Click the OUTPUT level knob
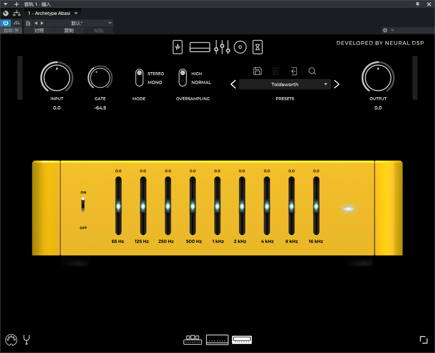The image size is (435, 353). pyautogui.click(x=378, y=77)
